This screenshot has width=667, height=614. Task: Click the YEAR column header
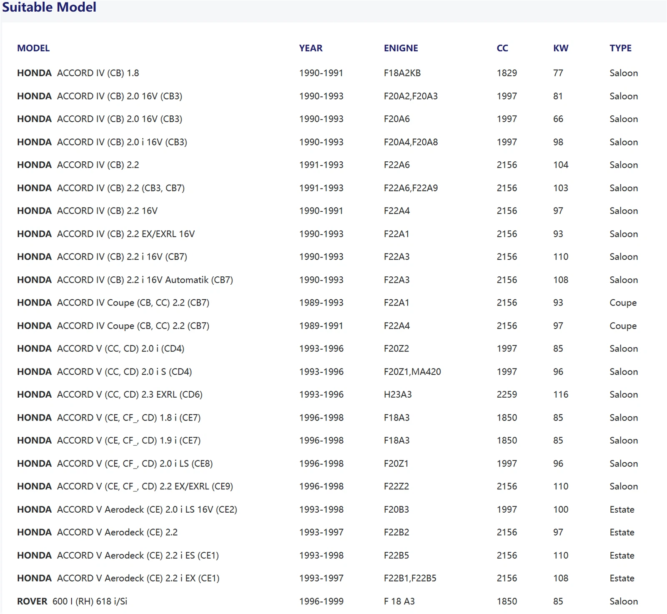tap(311, 48)
